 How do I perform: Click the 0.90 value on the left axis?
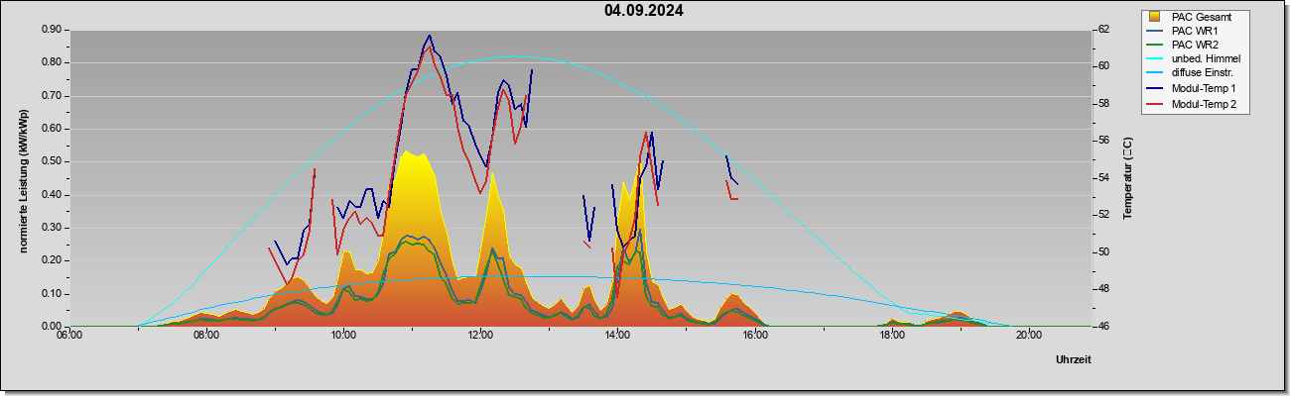[53, 30]
